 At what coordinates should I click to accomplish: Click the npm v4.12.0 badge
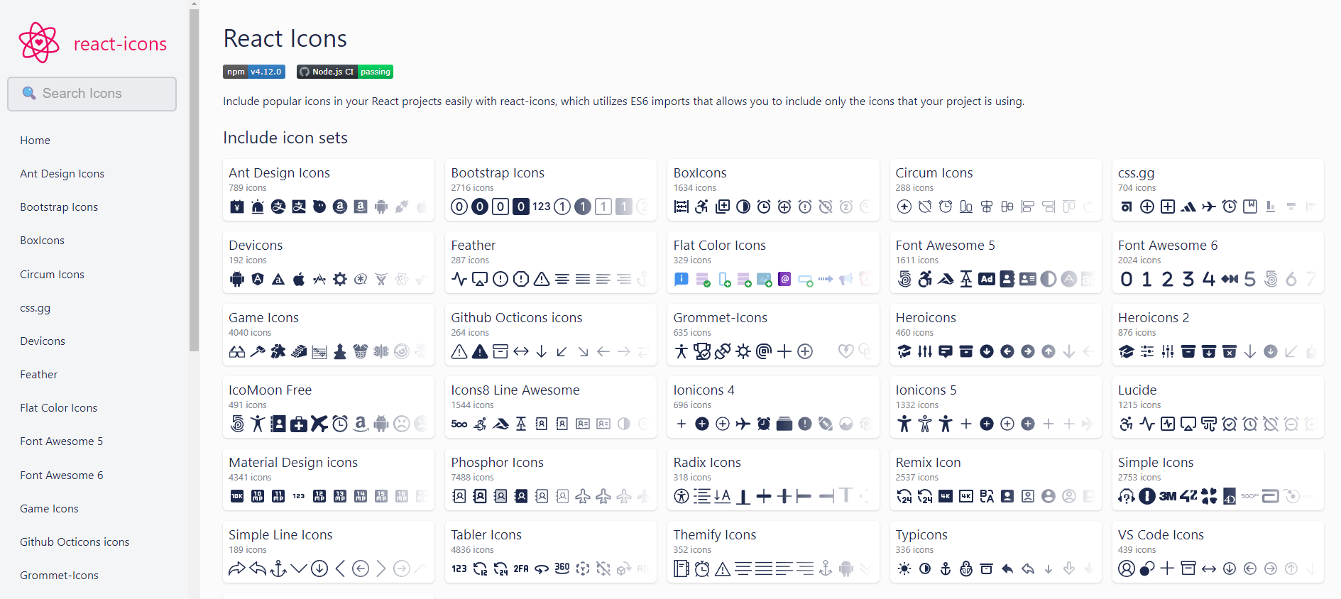(x=254, y=72)
